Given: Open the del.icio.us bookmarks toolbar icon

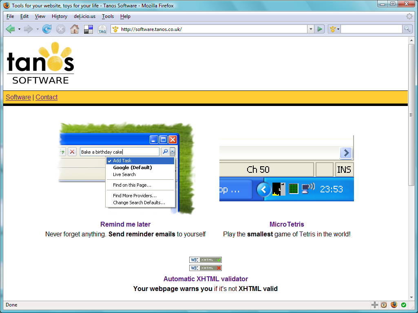Looking at the screenshot, I should [x=88, y=29].
